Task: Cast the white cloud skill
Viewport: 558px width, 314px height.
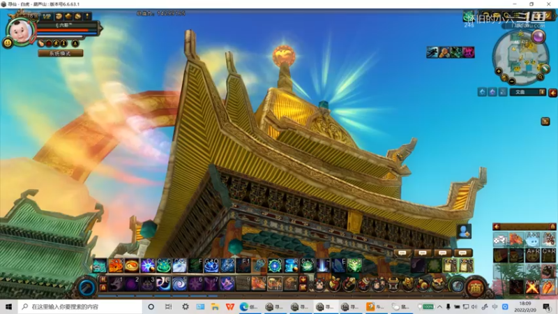Action: click(179, 266)
